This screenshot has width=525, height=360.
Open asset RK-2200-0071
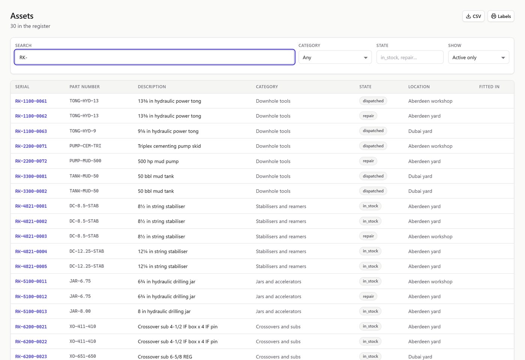(x=31, y=146)
